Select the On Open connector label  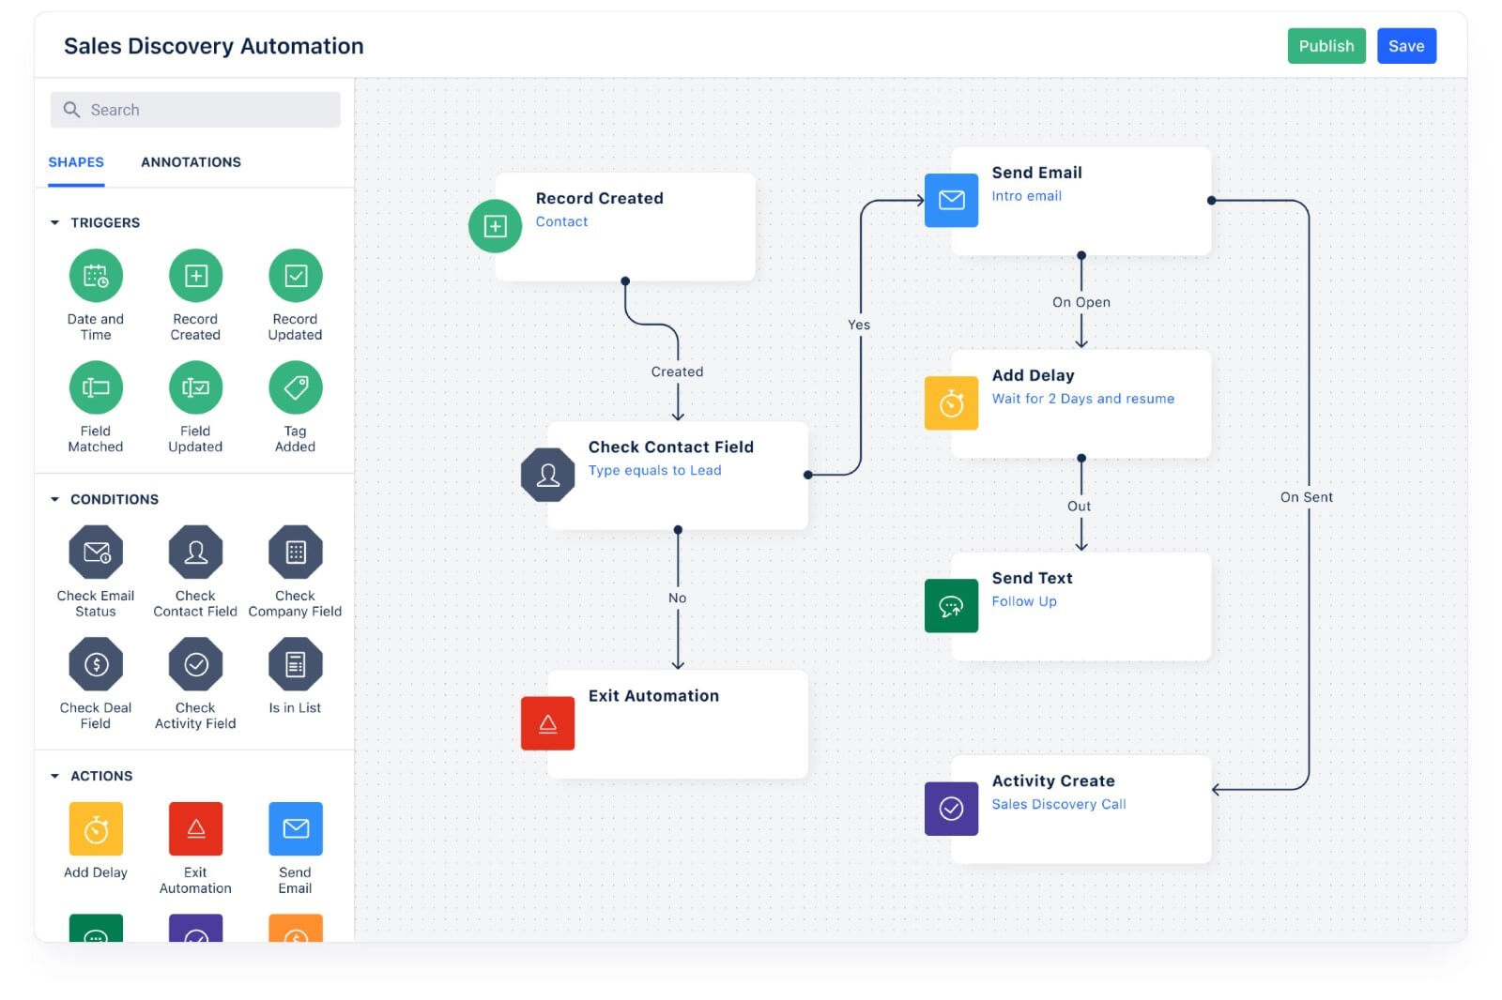pyautogui.click(x=1081, y=302)
